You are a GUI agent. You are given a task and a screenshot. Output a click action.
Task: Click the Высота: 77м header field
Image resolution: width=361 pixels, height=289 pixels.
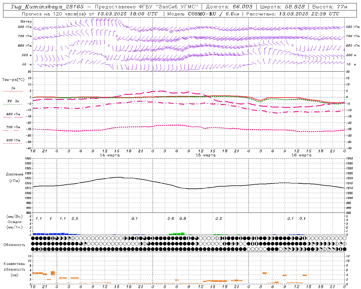pyautogui.click(x=330, y=7)
